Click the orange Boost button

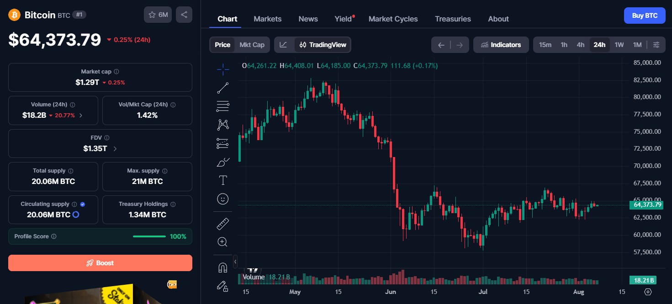(100, 263)
